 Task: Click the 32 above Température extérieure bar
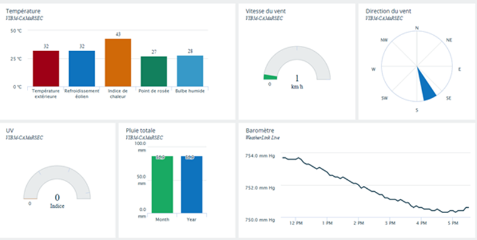coord(46,46)
